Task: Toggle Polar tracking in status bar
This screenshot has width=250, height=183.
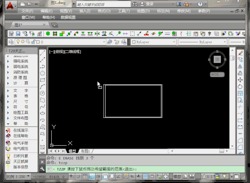Action: tap(98, 176)
